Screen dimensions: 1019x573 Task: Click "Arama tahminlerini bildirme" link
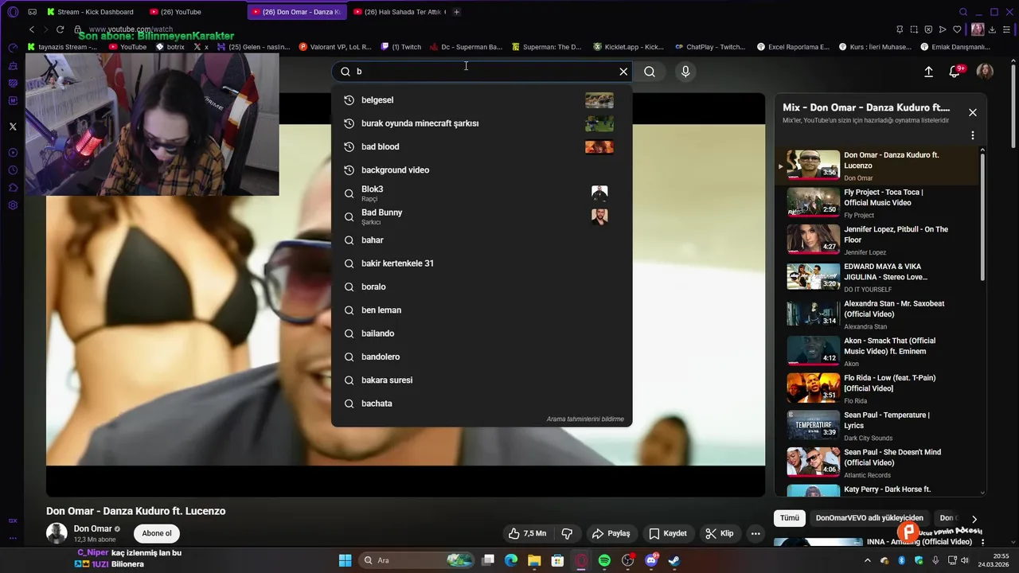pos(585,419)
